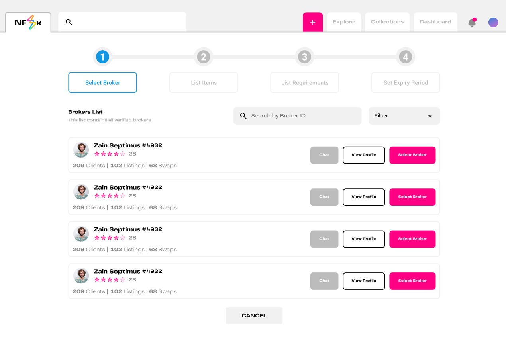Open the user avatar profile menu
Viewport: 506px width, 340px height.
(493, 22)
